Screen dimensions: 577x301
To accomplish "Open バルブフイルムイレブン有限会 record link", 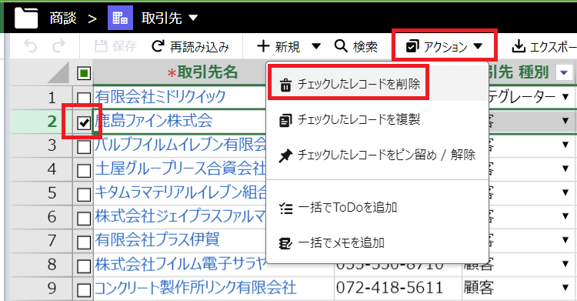I will (180, 145).
